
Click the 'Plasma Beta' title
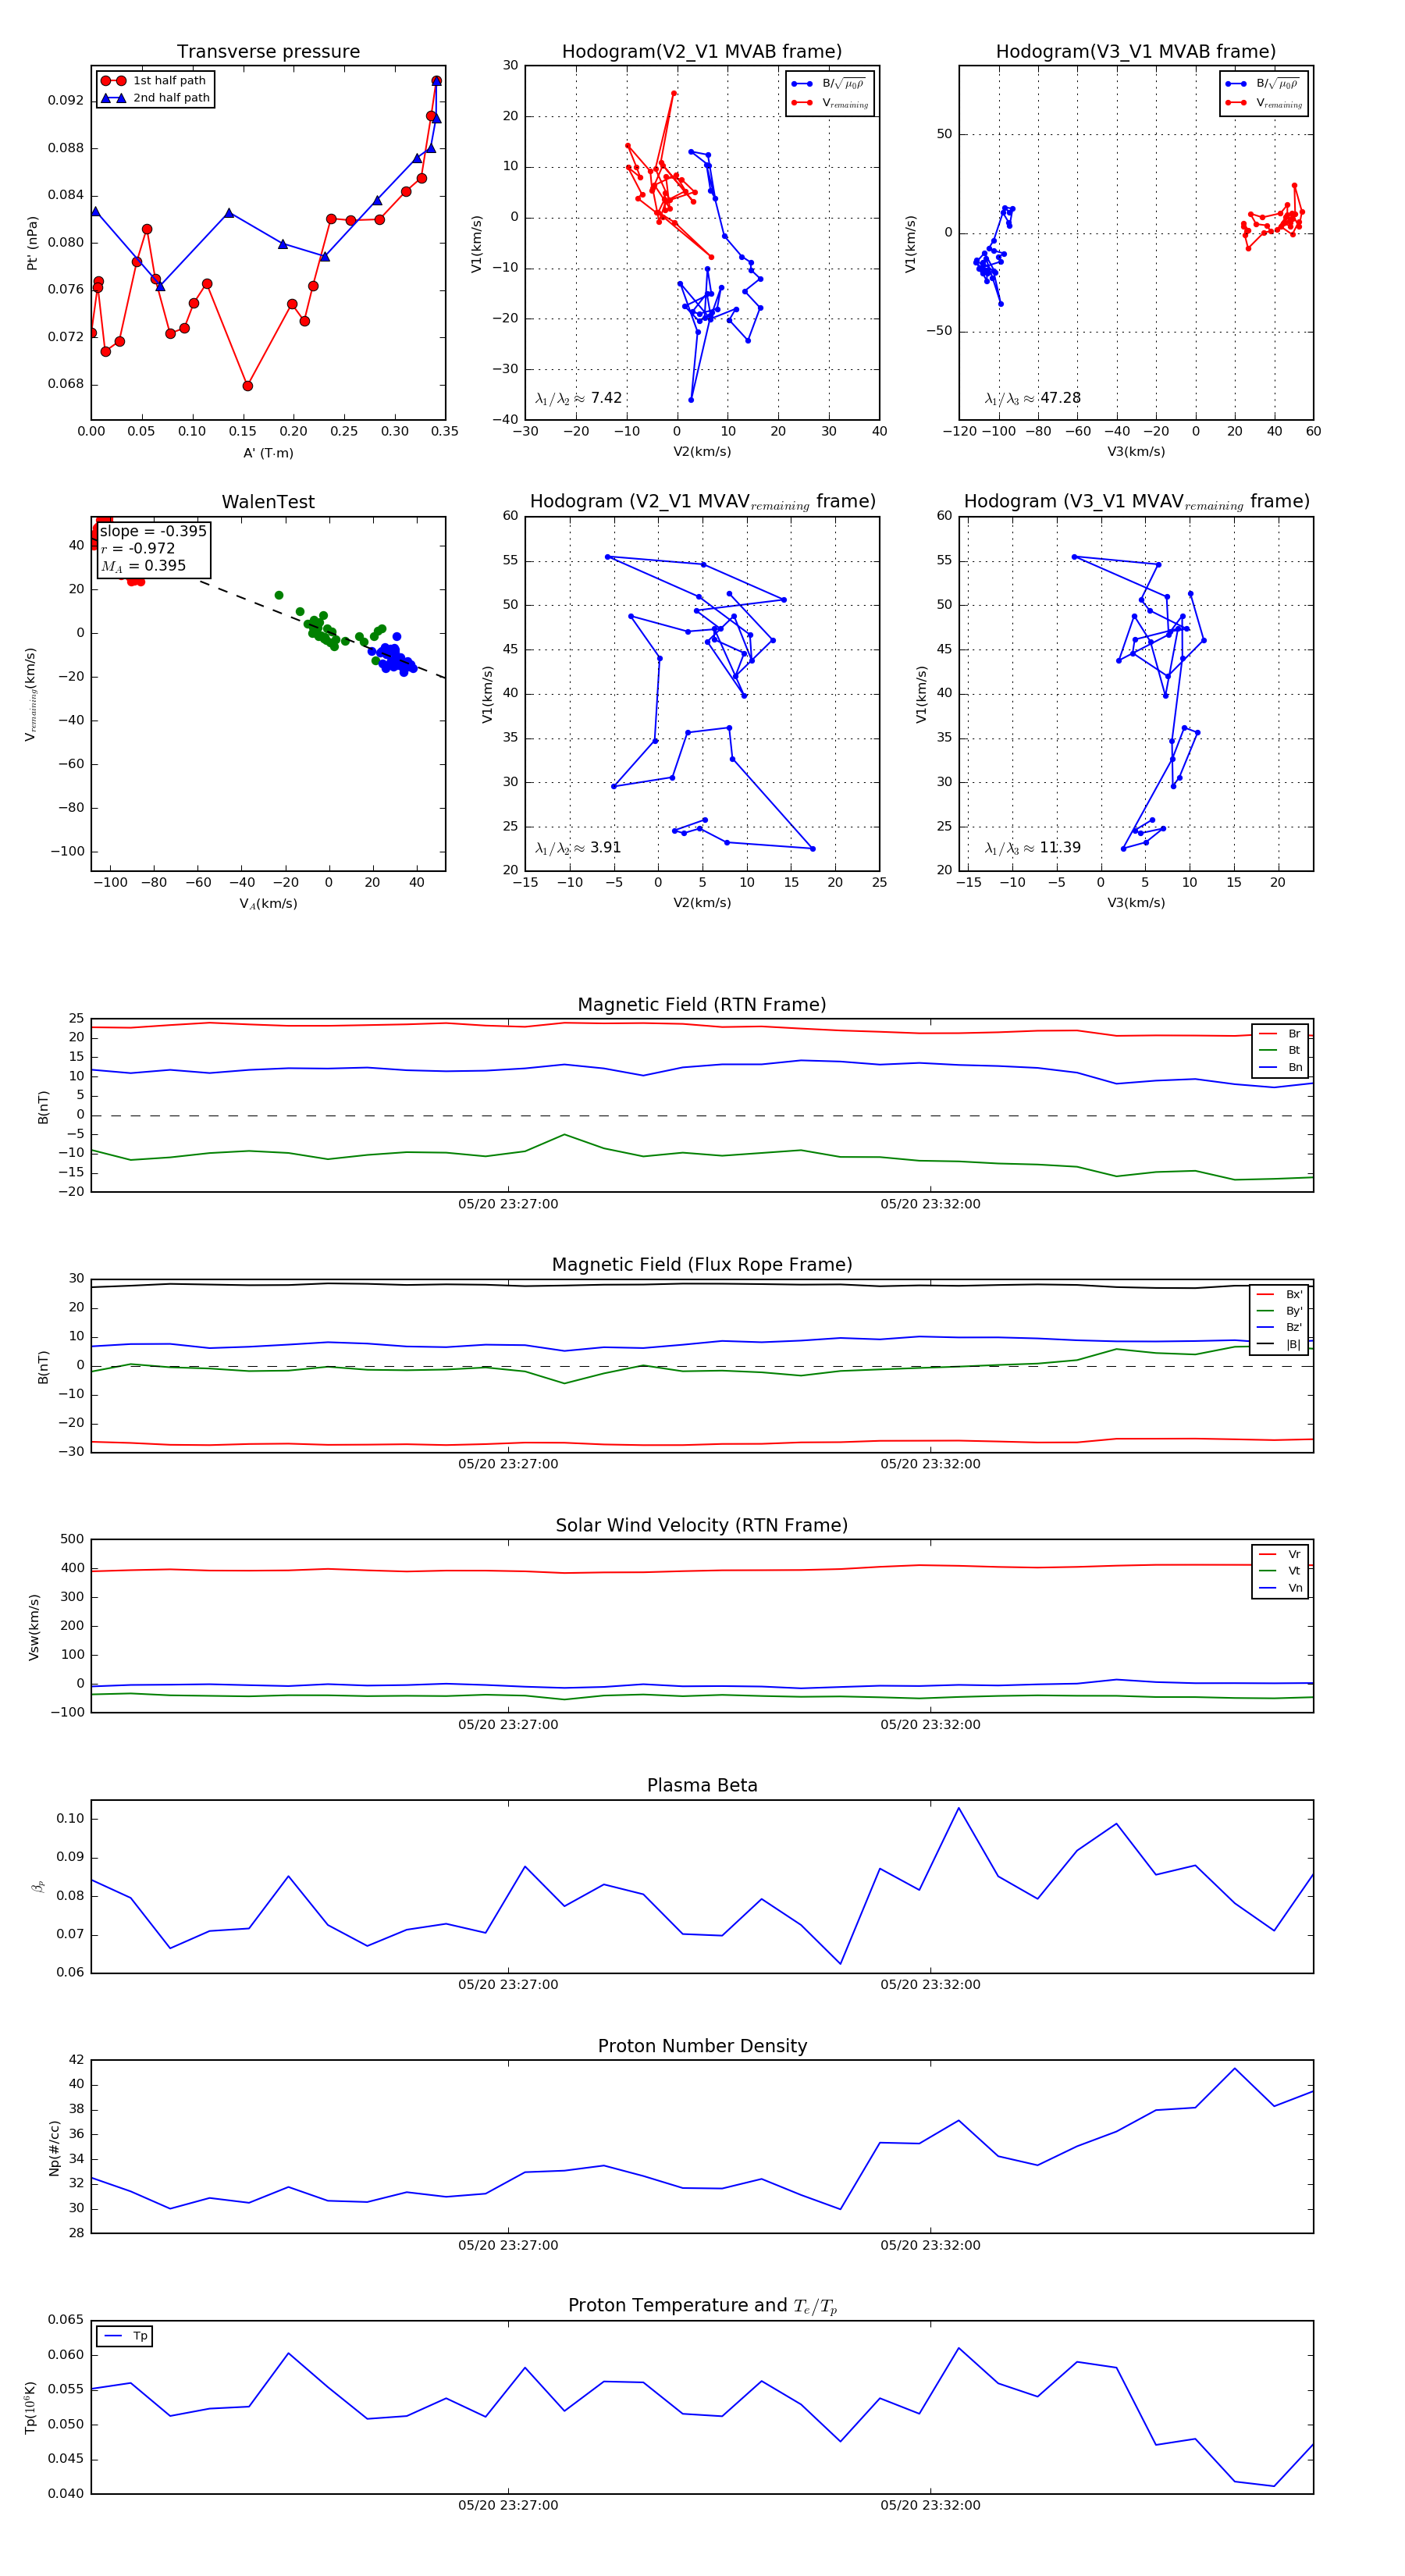pos(702,1785)
